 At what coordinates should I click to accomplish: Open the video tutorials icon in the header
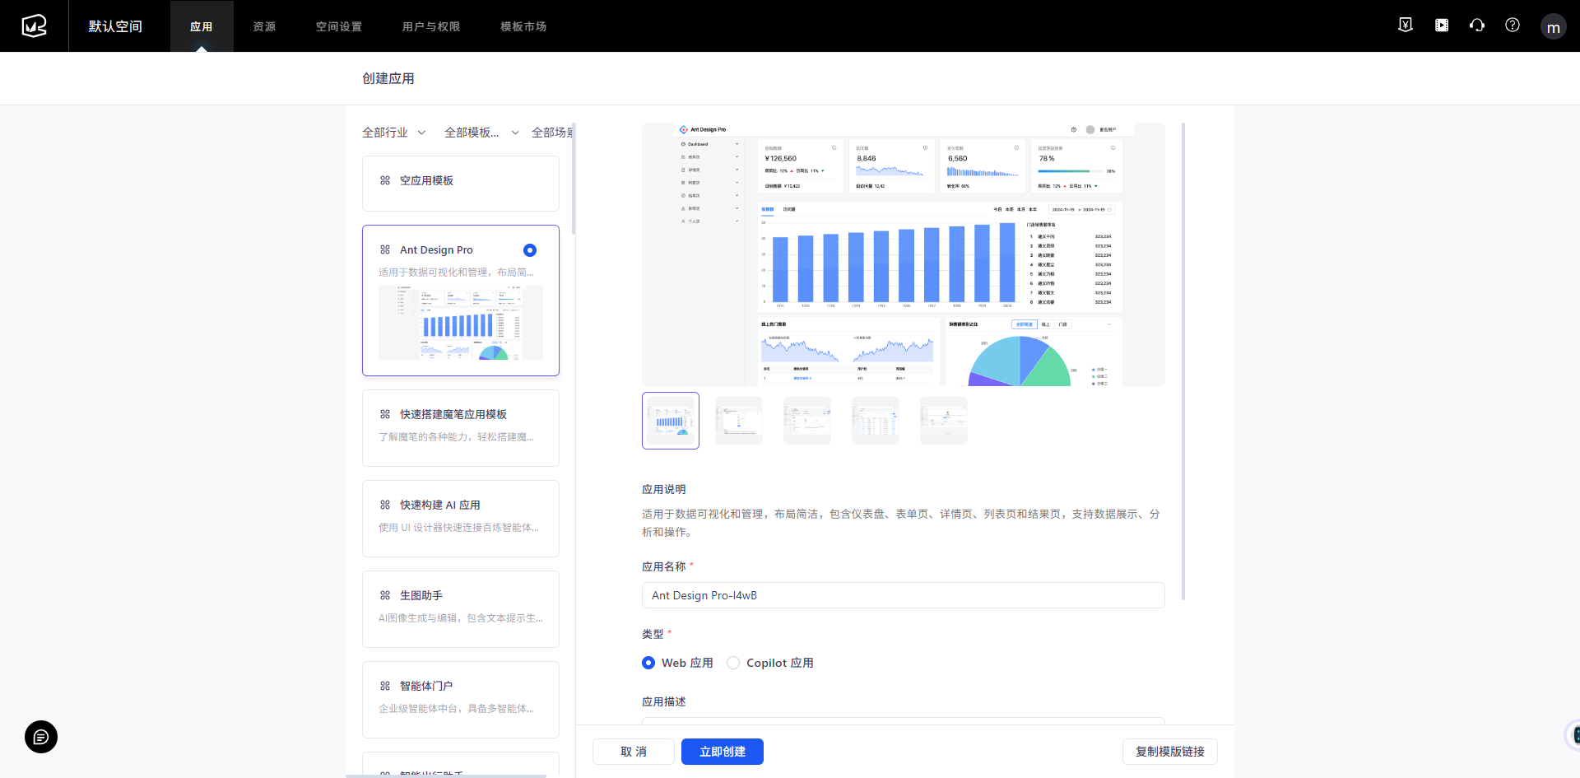point(1442,26)
